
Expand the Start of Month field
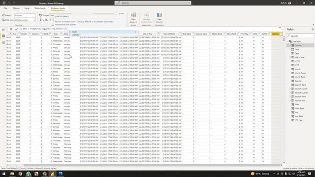[290, 88]
